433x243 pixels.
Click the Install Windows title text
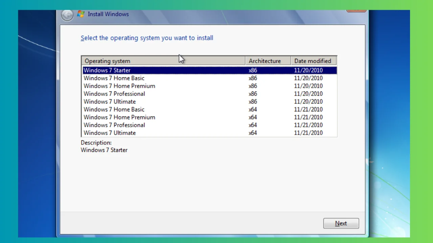pyautogui.click(x=108, y=14)
